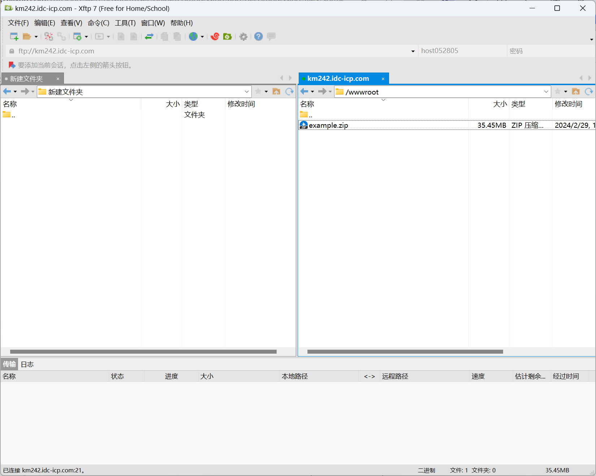Screen dimensions: 596x476
Task: Refresh the remote /wwwroot pane
Action: click(589, 92)
